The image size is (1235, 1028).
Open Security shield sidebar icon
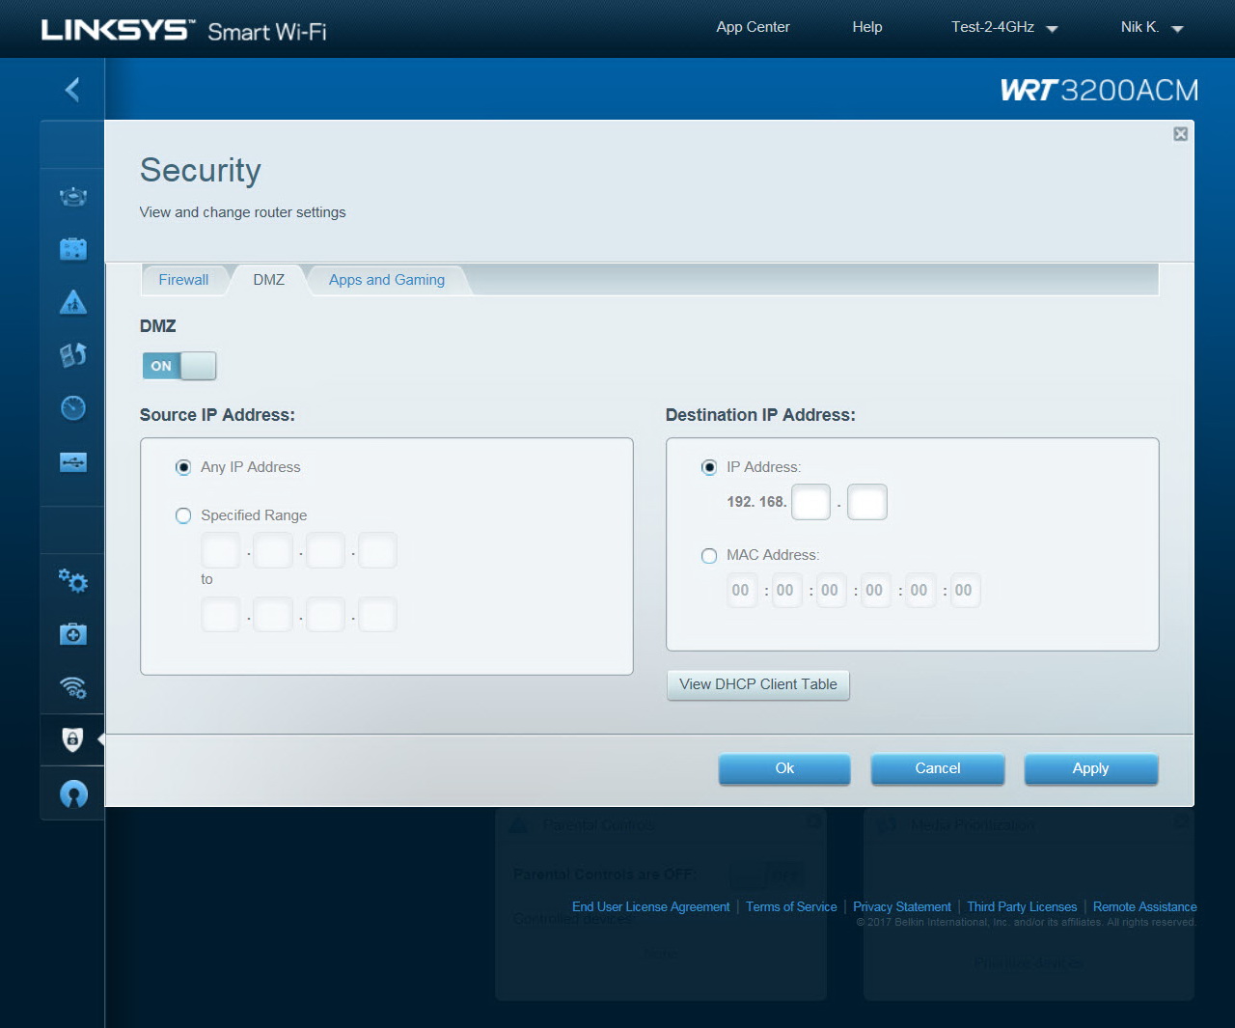(72, 739)
